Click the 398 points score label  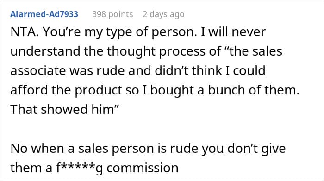(x=112, y=14)
